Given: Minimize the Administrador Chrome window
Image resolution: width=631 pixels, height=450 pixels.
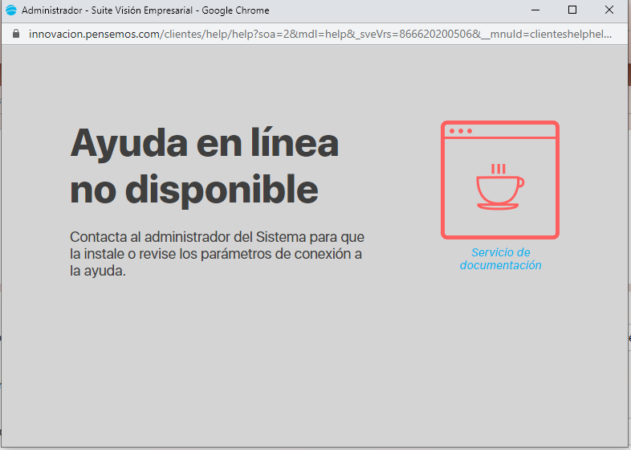Looking at the screenshot, I should [x=535, y=10].
